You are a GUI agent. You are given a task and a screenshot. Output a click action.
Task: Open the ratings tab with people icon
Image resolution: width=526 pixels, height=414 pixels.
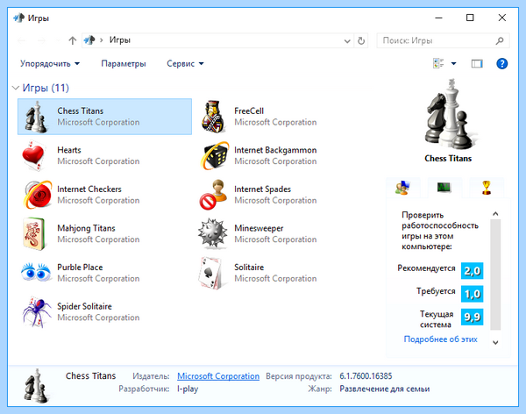tap(403, 188)
